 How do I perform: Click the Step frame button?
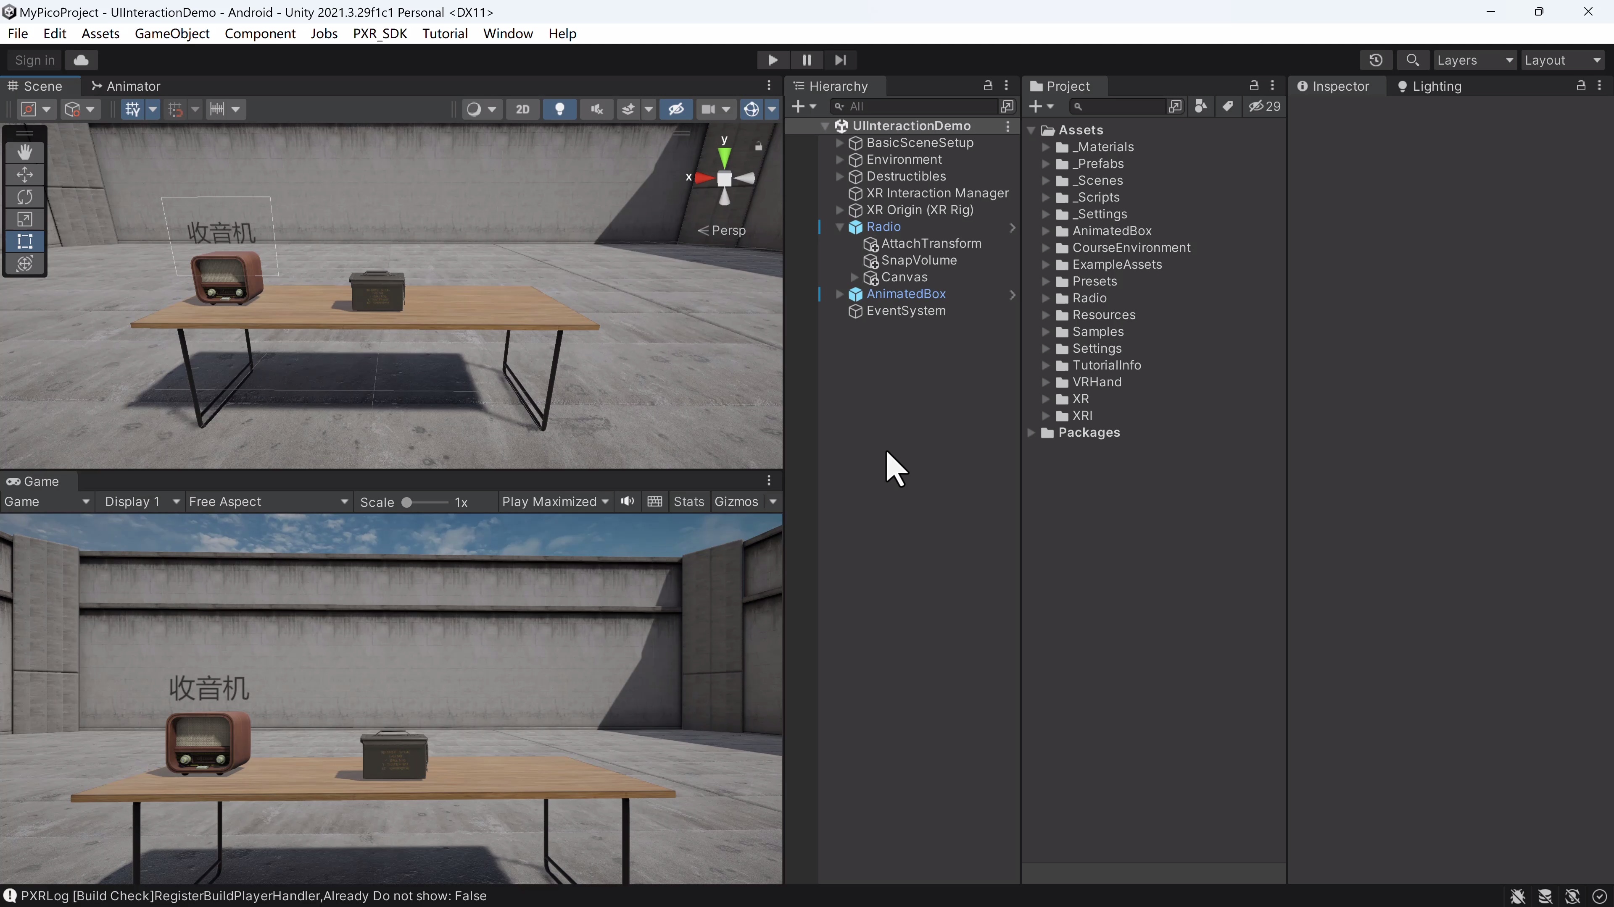840,60
